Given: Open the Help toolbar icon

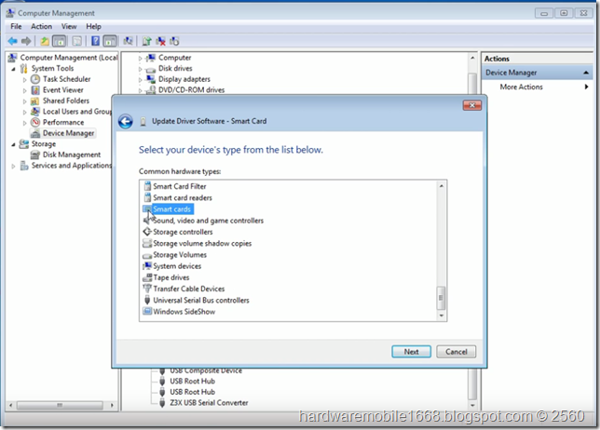Looking at the screenshot, I should point(95,41).
